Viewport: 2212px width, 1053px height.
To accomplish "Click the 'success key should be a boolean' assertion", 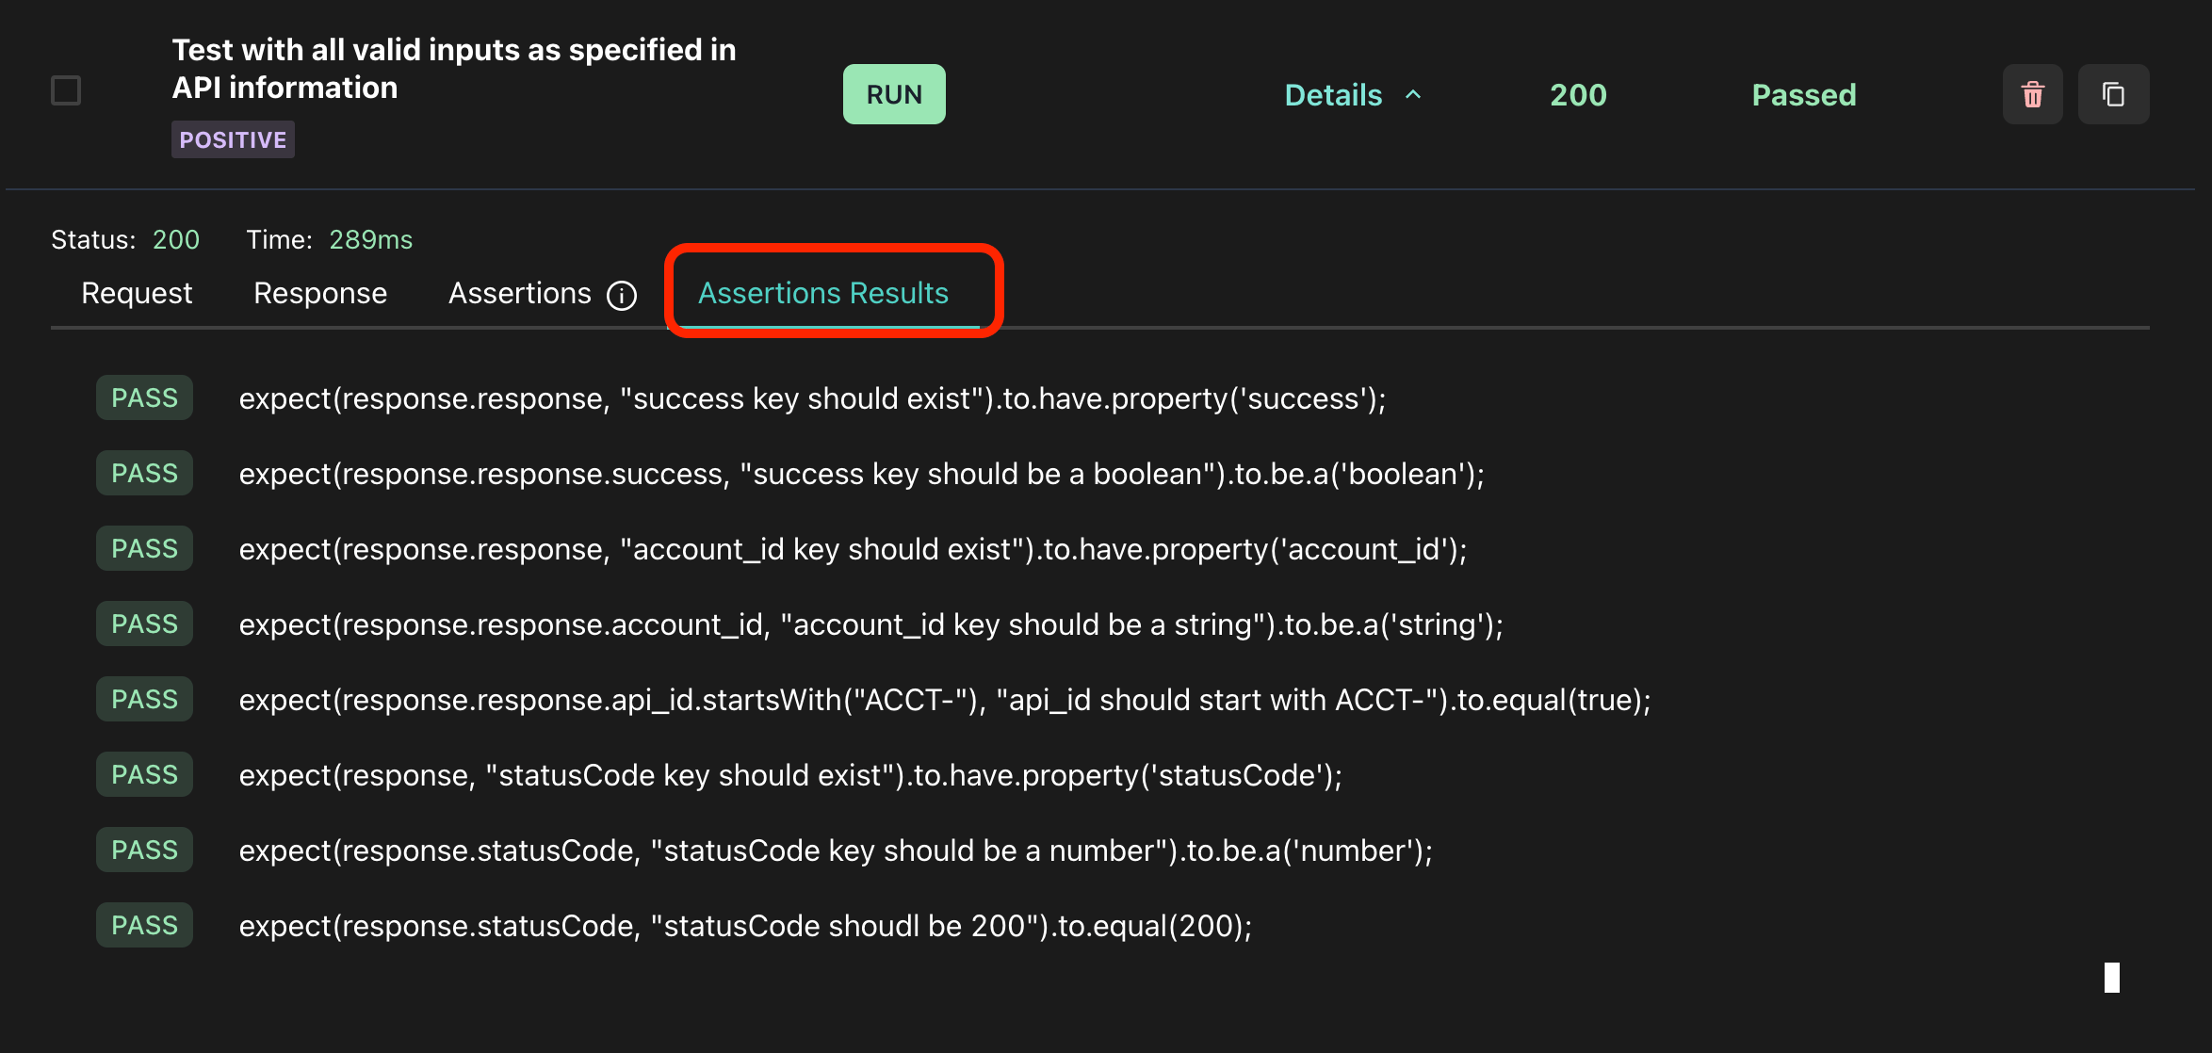I will coord(861,474).
